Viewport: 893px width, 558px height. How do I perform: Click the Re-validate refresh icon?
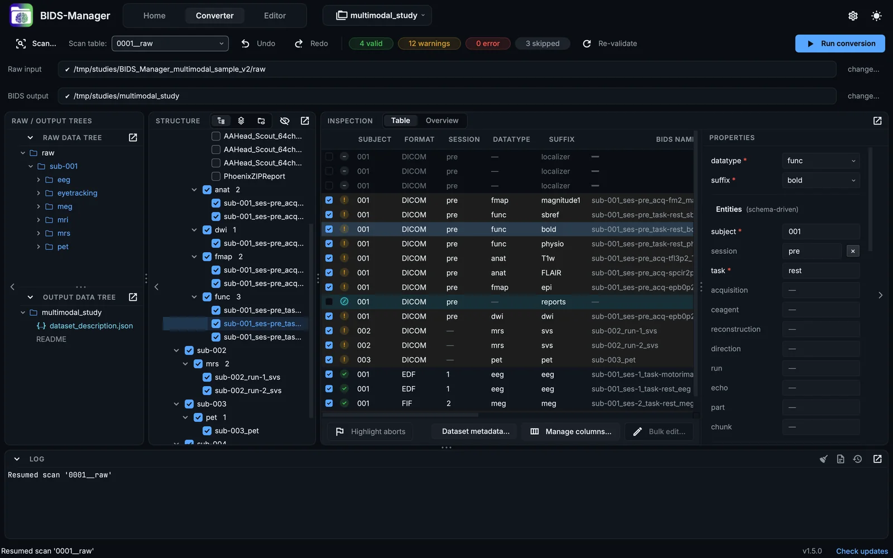pos(587,44)
